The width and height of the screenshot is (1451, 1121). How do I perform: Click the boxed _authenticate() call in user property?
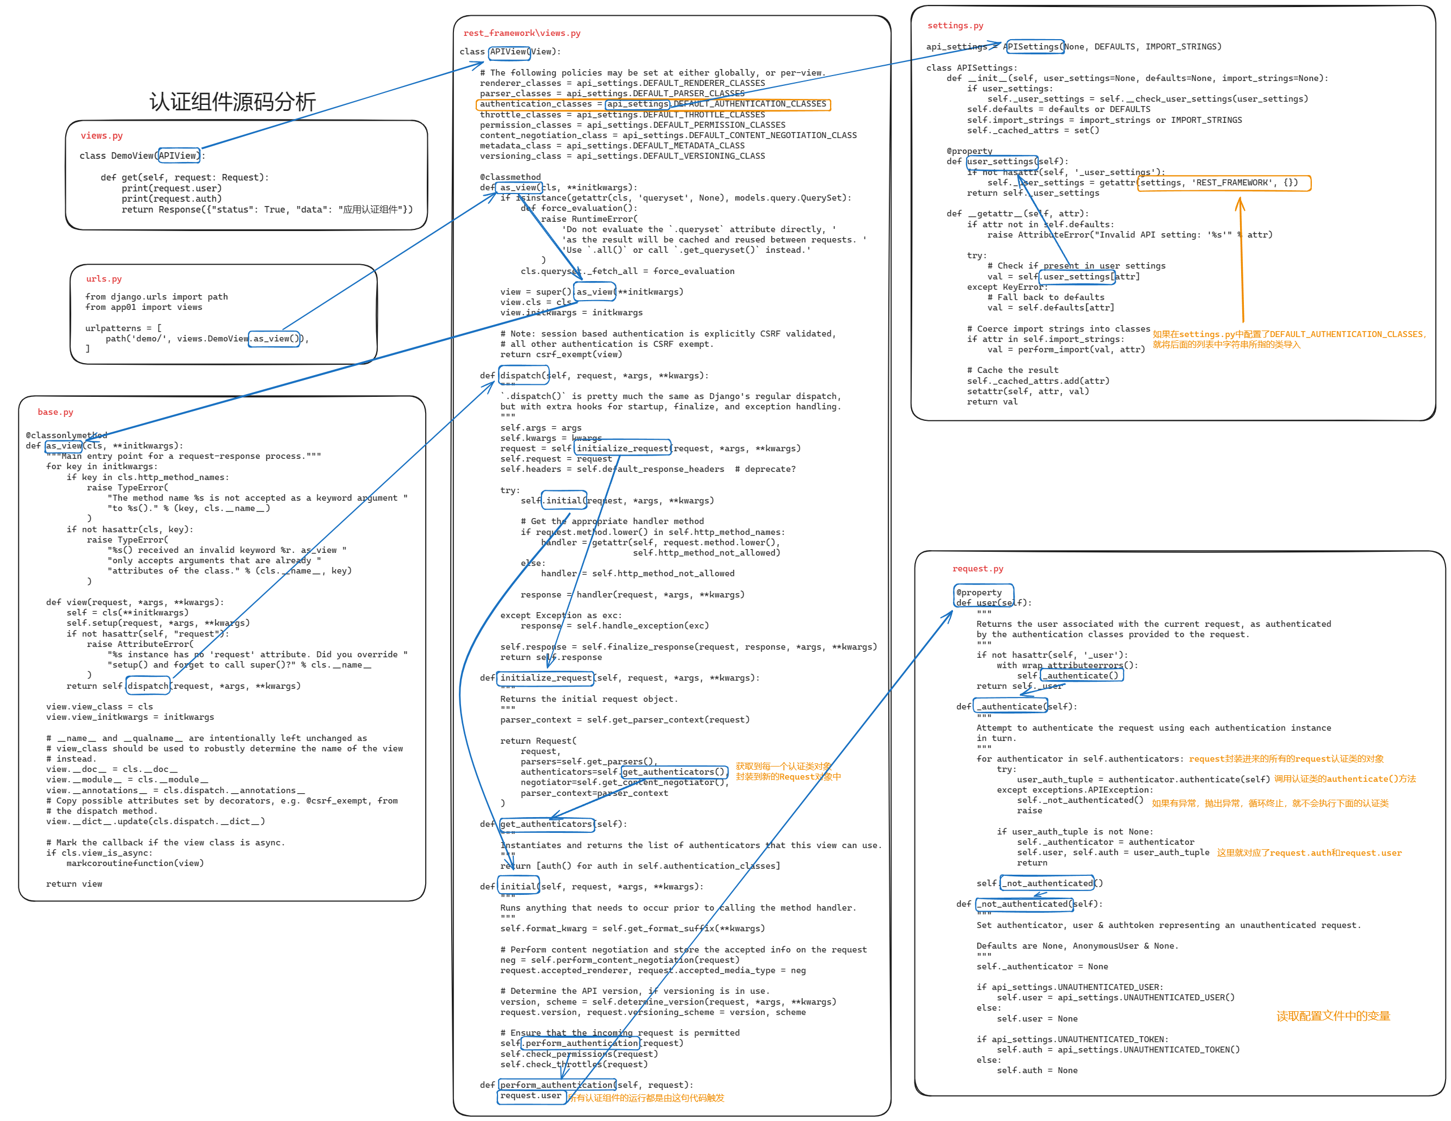(x=1082, y=675)
